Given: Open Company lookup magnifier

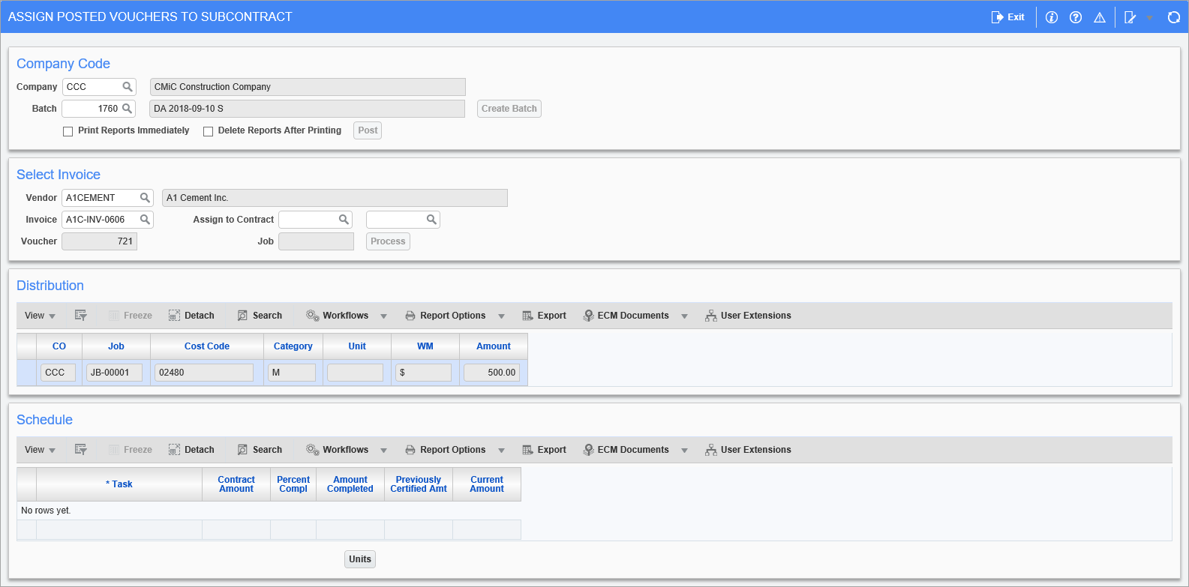Looking at the screenshot, I should (x=128, y=87).
